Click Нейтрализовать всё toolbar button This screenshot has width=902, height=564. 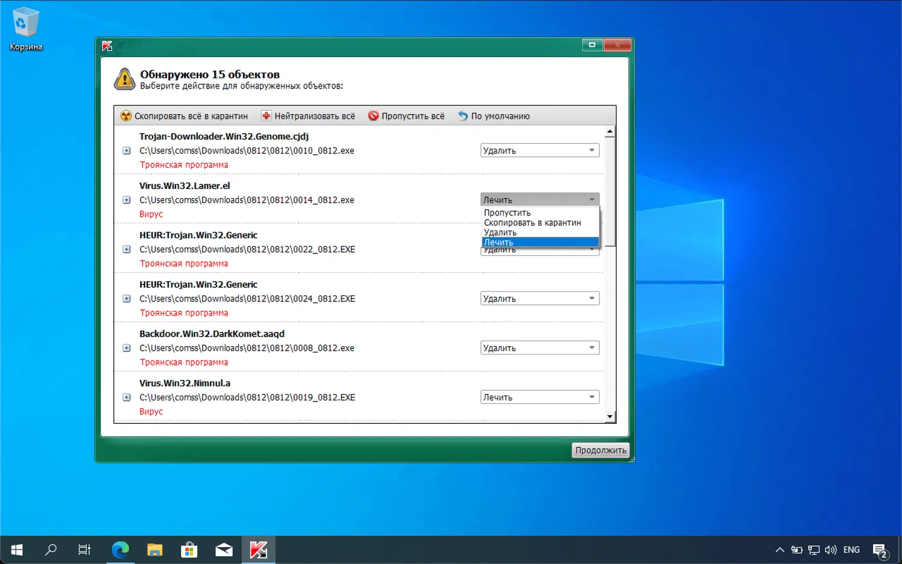click(308, 116)
